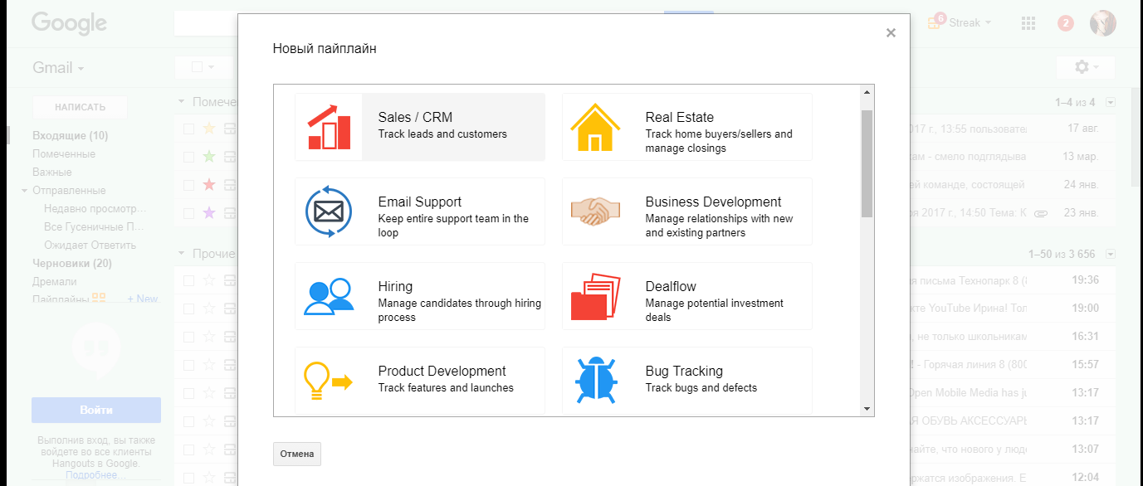
Task: Click the notifications badge showing 2
Action: tap(1066, 23)
